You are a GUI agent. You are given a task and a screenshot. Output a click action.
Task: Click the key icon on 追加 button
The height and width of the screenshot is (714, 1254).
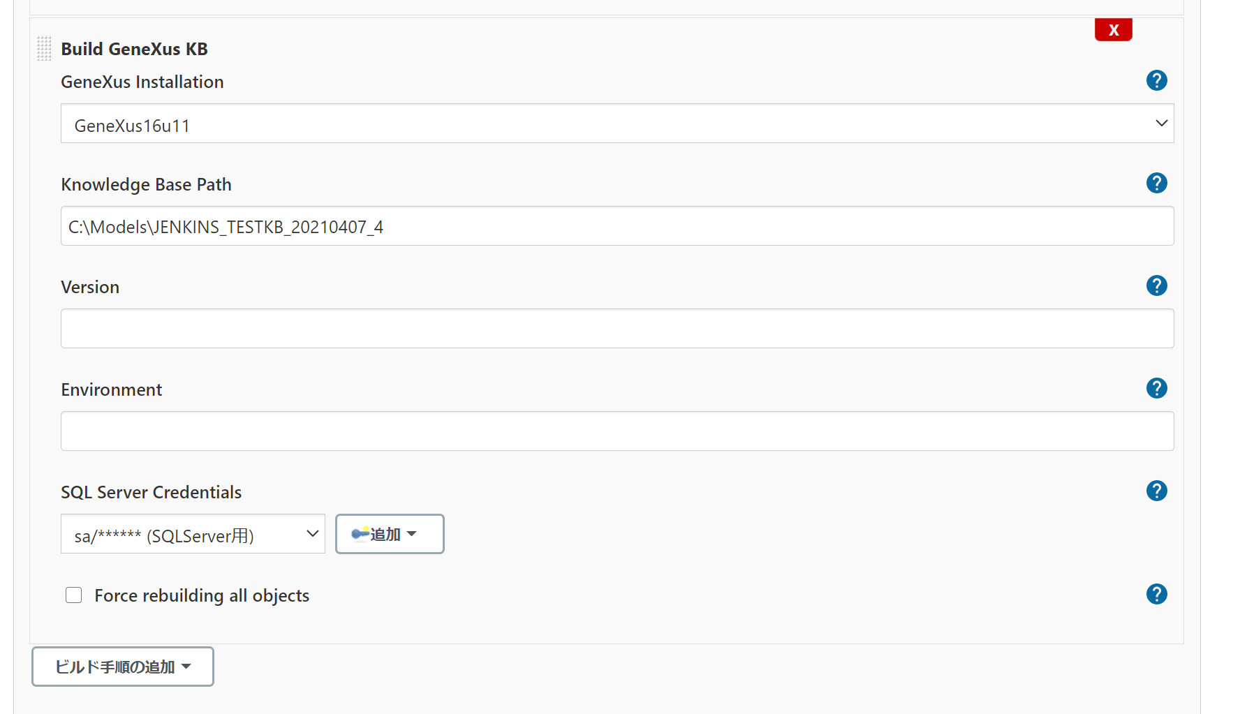click(x=360, y=534)
